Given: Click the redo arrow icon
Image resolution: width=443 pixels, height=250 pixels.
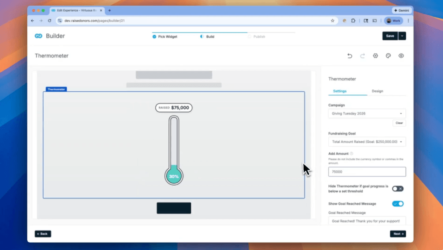Looking at the screenshot, I should (363, 56).
